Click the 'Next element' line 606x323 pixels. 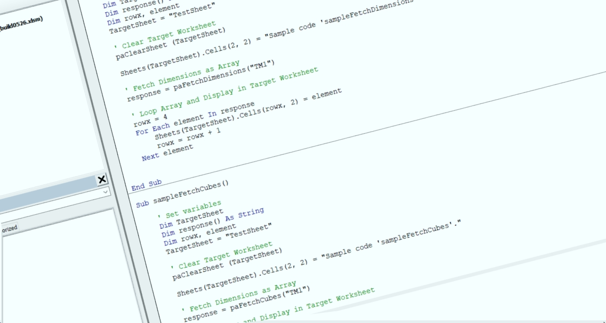pos(168,153)
